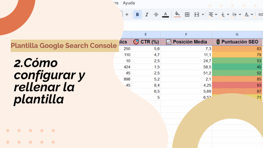Select the CTR cell showing 4,7
This screenshot has height=148, width=263.
click(146, 55)
